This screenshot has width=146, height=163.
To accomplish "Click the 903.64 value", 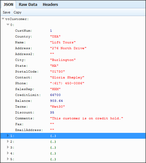I will click(56, 101).
